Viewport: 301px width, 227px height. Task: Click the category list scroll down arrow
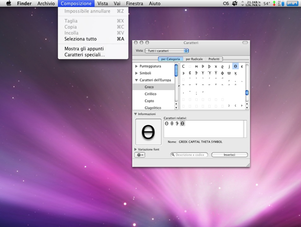tap(176, 108)
